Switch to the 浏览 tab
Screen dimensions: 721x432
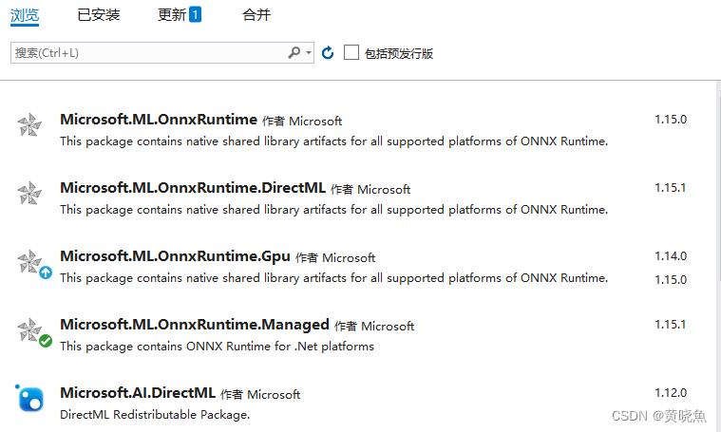point(25,15)
